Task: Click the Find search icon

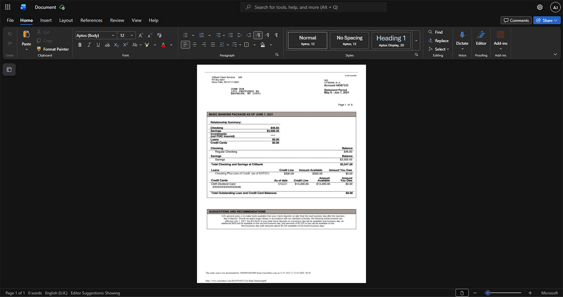Action: click(x=430, y=32)
